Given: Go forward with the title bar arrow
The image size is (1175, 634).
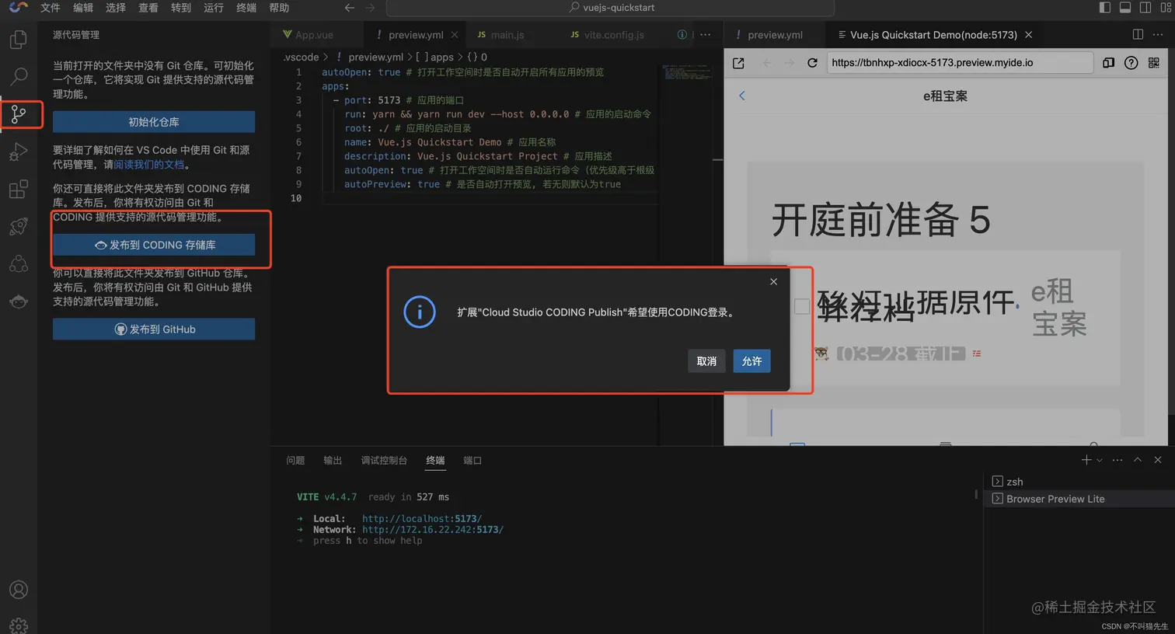Looking at the screenshot, I should (370, 8).
